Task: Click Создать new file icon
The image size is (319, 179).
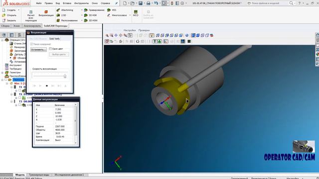Action: [x=3, y=10]
